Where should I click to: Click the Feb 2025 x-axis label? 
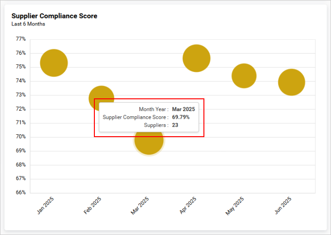pos(93,206)
